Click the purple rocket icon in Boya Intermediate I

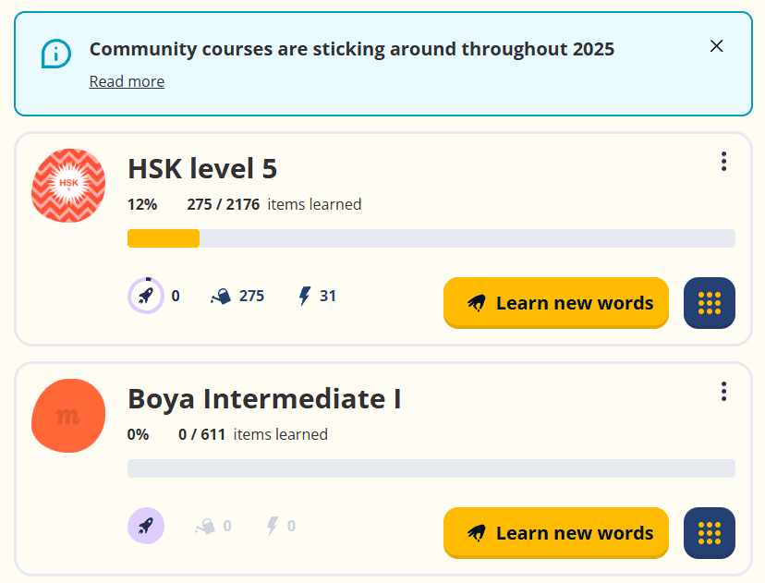145,527
